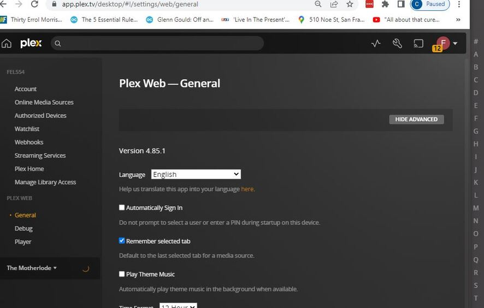Open Thirty Errol Morris bookmark

point(31,20)
